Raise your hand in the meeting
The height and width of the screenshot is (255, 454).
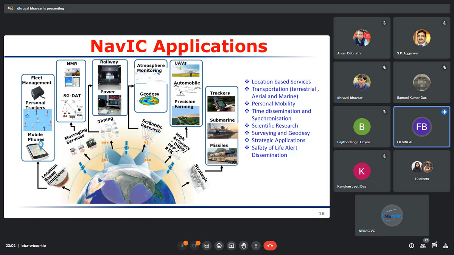tap(244, 246)
